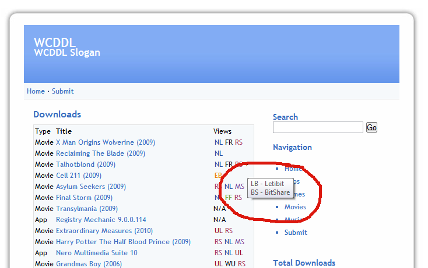Open Harry Potter The Half Blood Prince link
The width and height of the screenshot is (428, 268).
pos(123,242)
